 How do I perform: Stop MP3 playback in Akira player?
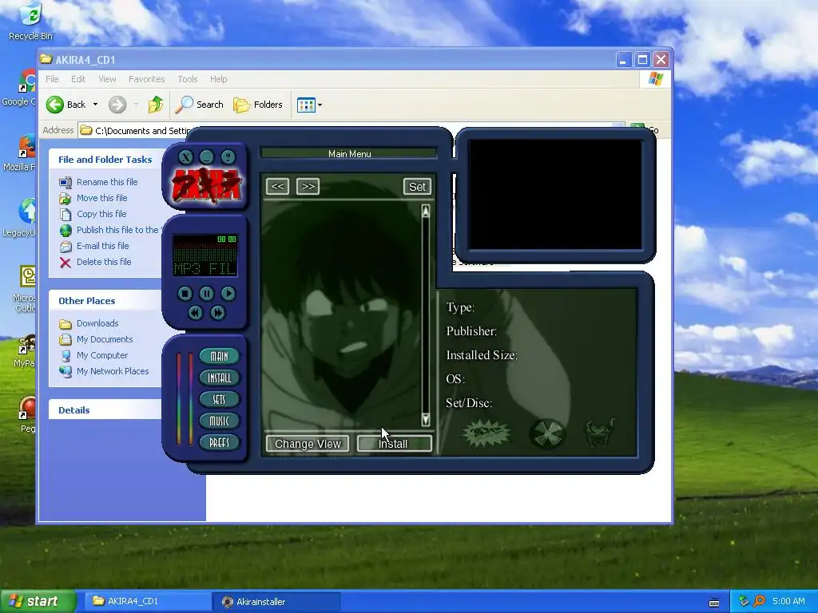coord(185,294)
